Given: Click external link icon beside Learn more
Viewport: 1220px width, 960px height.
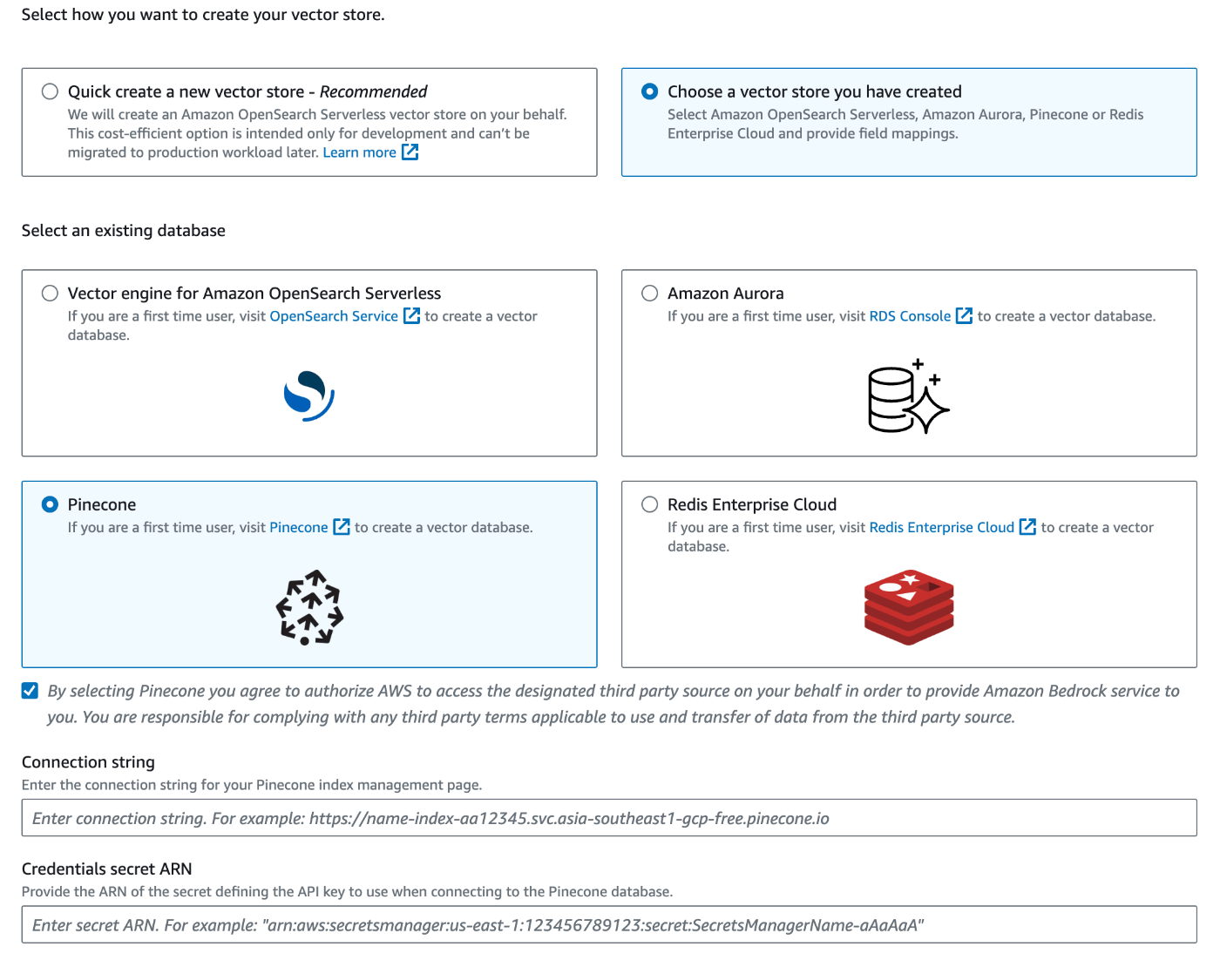Looking at the screenshot, I should click(410, 152).
